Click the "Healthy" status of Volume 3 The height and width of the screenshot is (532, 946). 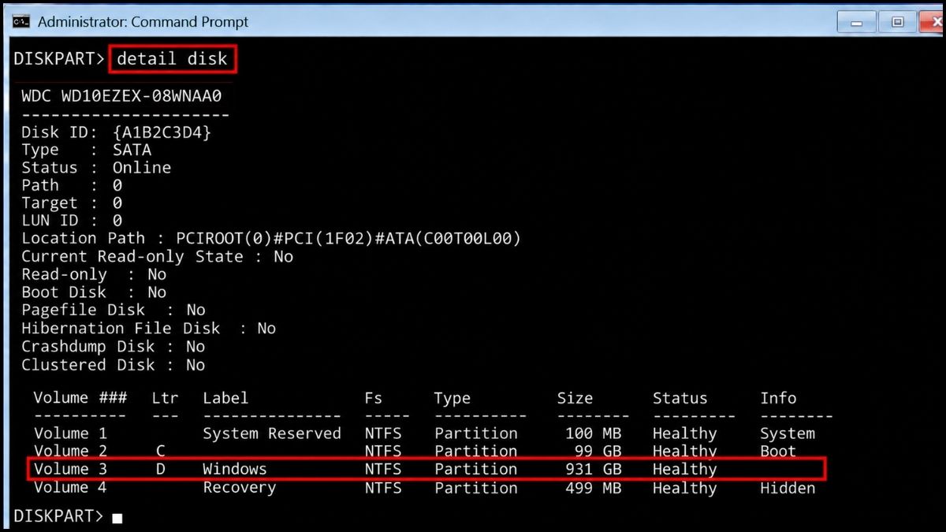684,469
